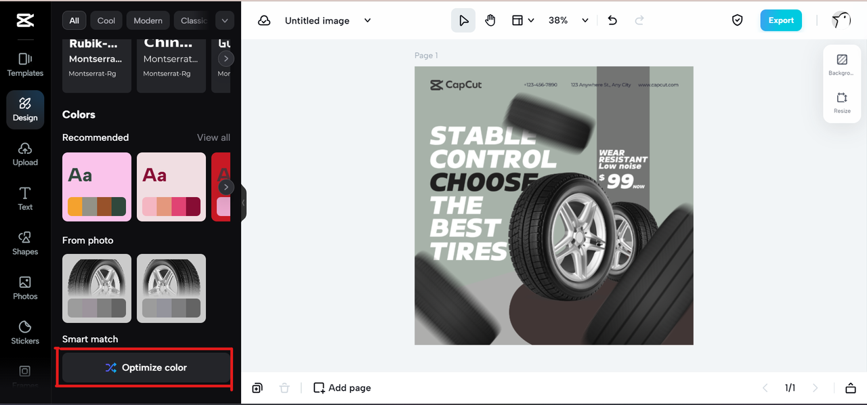Open the Photos sidebar panel
This screenshot has height=405, width=867.
(x=25, y=289)
